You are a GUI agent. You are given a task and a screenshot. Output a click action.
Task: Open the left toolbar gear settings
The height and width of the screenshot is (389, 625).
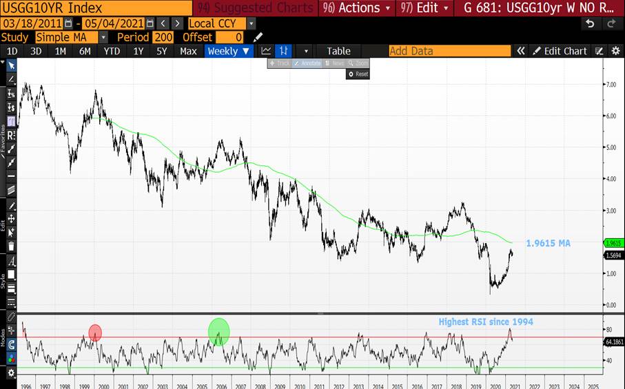tap(11, 373)
